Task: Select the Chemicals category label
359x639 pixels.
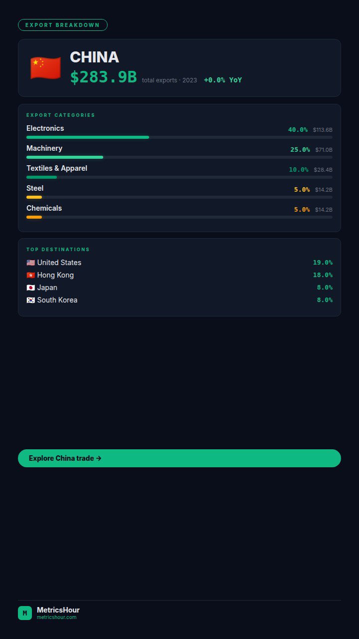Action: pos(44,208)
